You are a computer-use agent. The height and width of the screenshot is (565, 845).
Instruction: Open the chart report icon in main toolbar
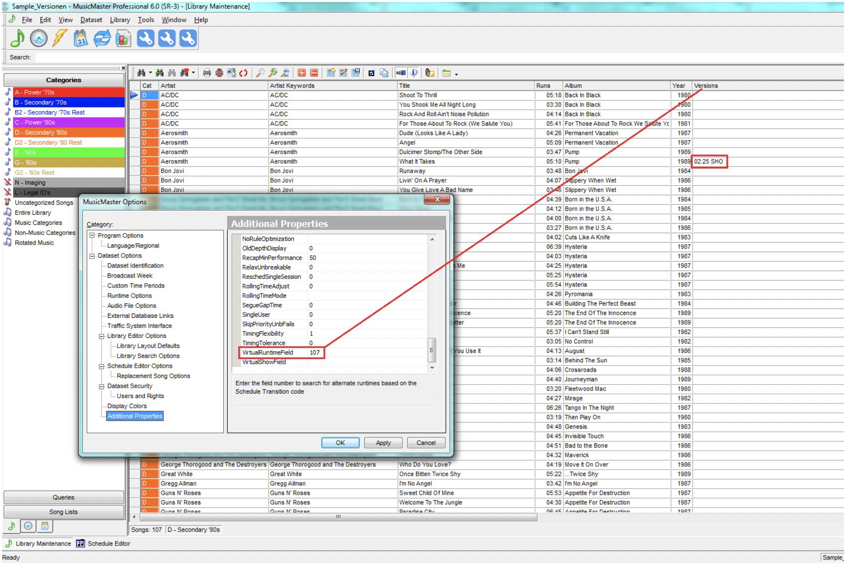pyautogui.click(x=123, y=38)
